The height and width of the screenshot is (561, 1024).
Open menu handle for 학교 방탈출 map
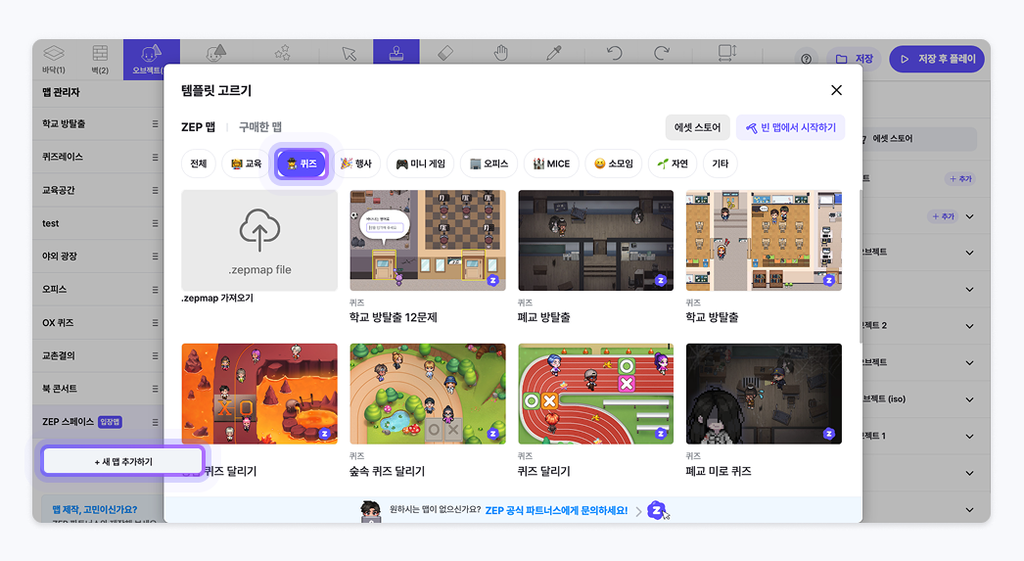click(x=155, y=123)
